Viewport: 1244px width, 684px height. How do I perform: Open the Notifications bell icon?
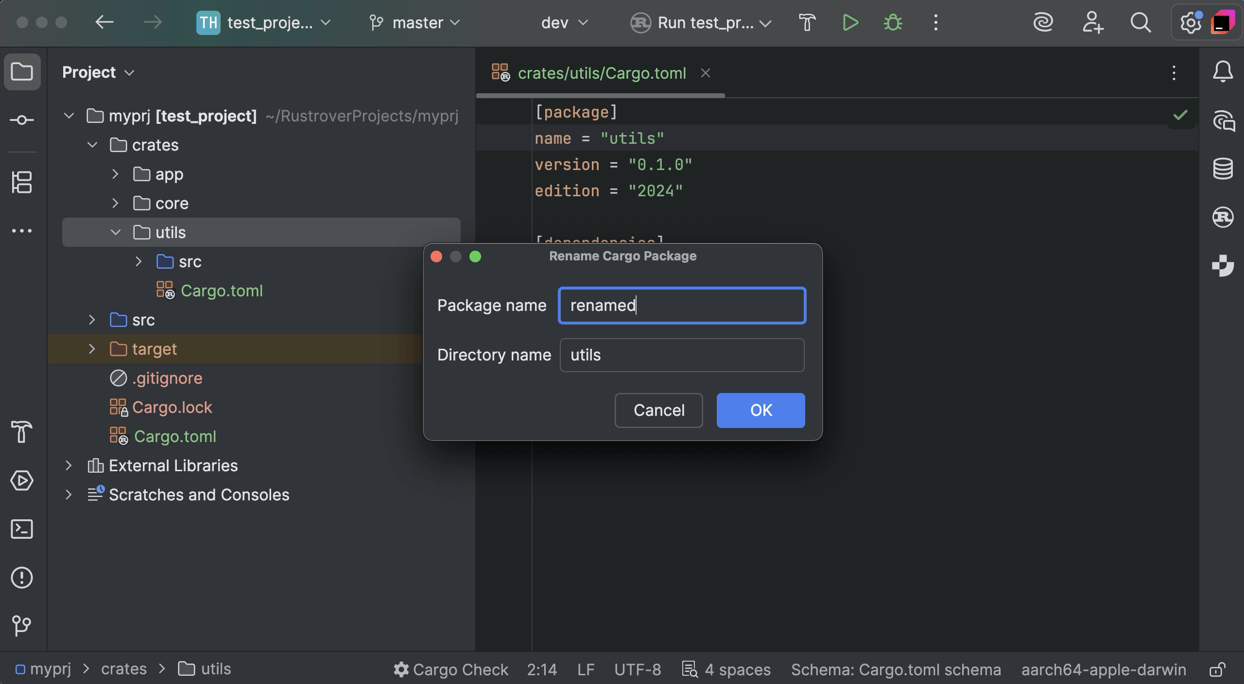(1223, 72)
